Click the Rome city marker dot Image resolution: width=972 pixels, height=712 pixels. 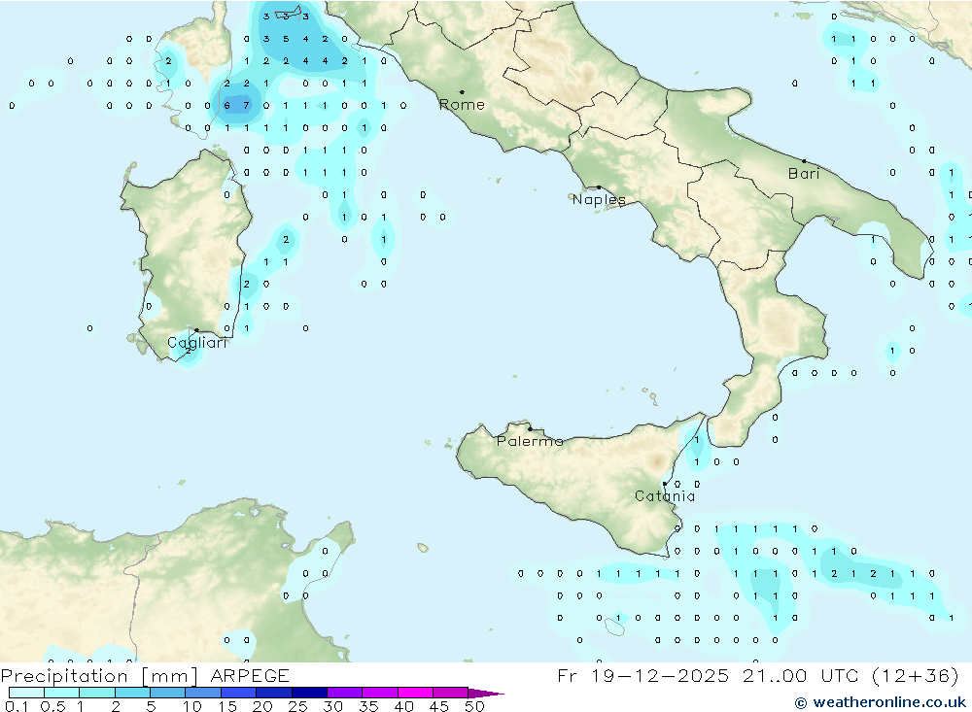(x=462, y=92)
